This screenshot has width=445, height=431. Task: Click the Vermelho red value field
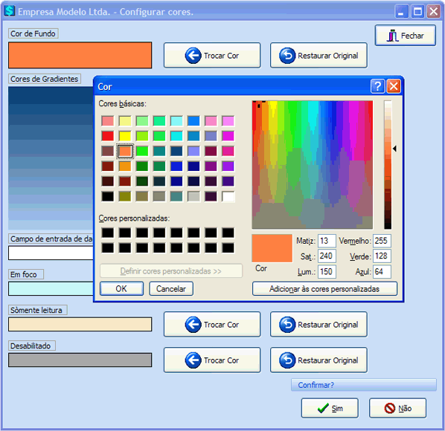382,241
